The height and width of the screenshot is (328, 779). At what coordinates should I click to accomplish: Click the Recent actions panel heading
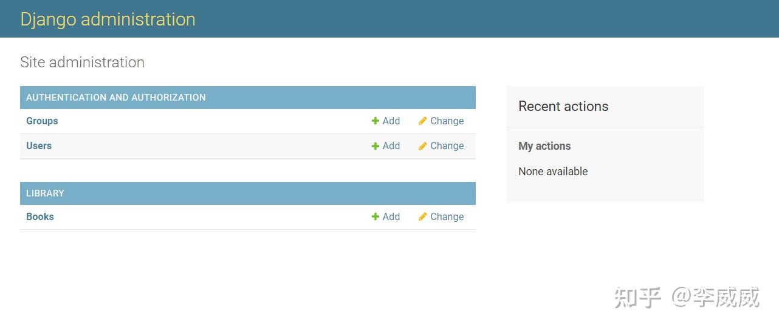click(x=563, y=106)
